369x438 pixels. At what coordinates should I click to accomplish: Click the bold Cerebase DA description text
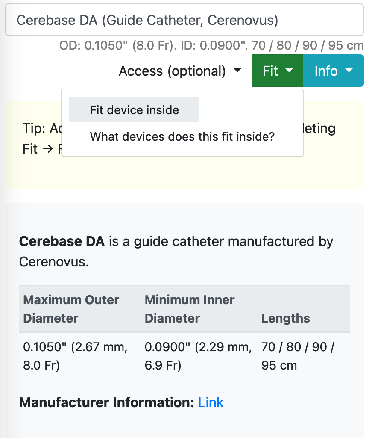pos(61,241)
